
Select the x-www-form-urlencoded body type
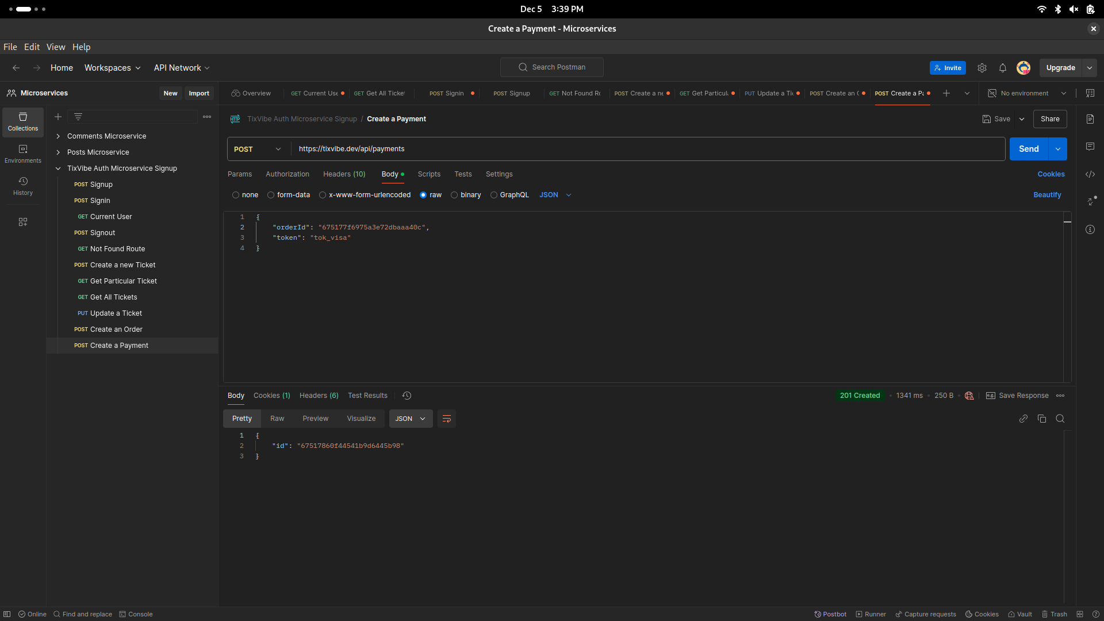[323, 195]
